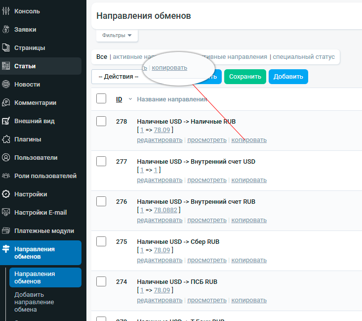This screenshot has height=321, width=362.
Task: Click the blue Добавить button
Action: pos(288,77)
